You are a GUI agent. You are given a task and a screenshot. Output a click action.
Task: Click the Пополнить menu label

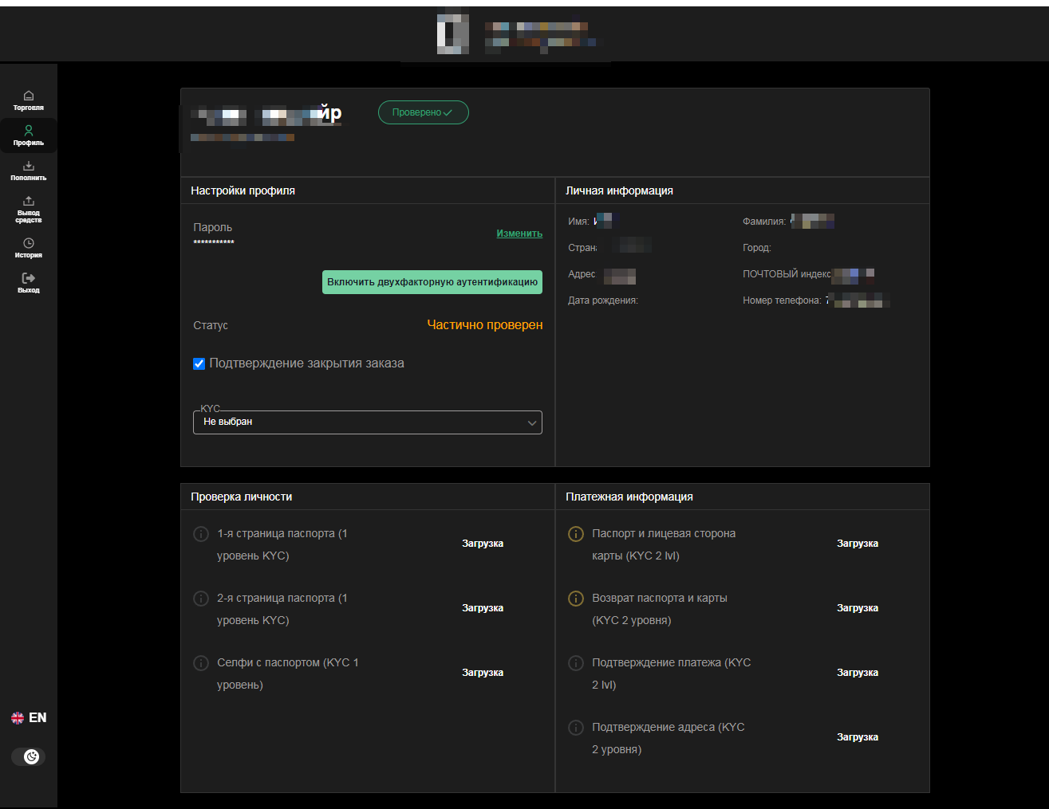click(29, 178)
